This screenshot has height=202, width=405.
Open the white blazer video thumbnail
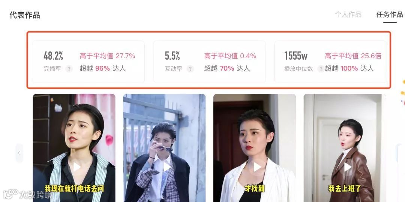[255, 148]
